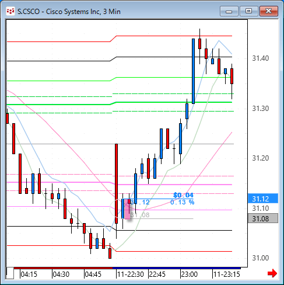Select the gray 31.08 price marker
The image size is (284, 285).
[x=263, y=218]
